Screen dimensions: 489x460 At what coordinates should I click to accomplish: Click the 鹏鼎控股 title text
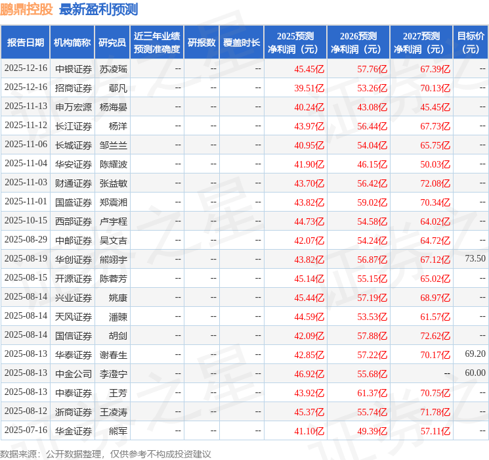coord(26,9)
